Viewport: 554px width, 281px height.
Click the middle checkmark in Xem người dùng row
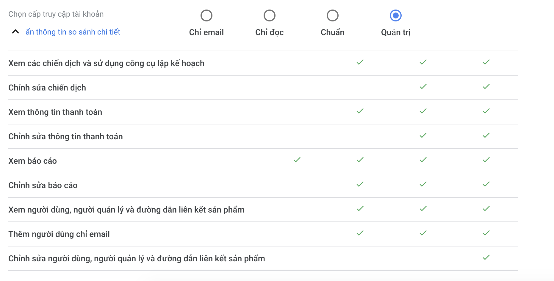tap(423, 208)
